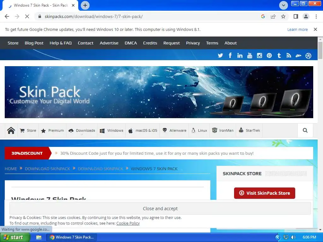Click the Twitter social icon

coord(220,55)
